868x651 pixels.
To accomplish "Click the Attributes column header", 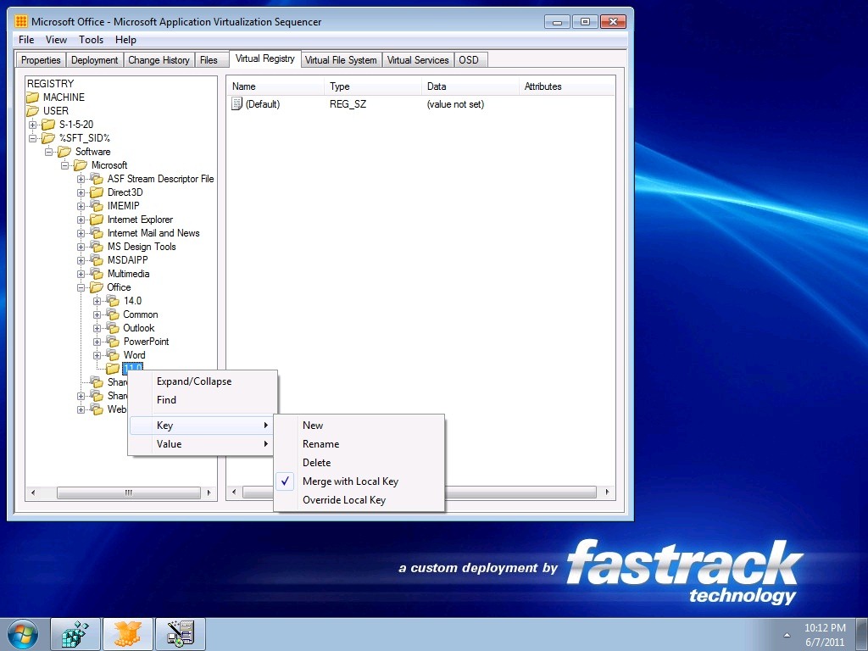I will pyautogui.click(x=567, y=86).
